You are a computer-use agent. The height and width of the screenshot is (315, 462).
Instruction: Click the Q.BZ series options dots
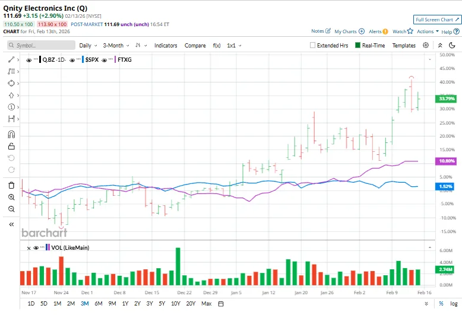36,59
